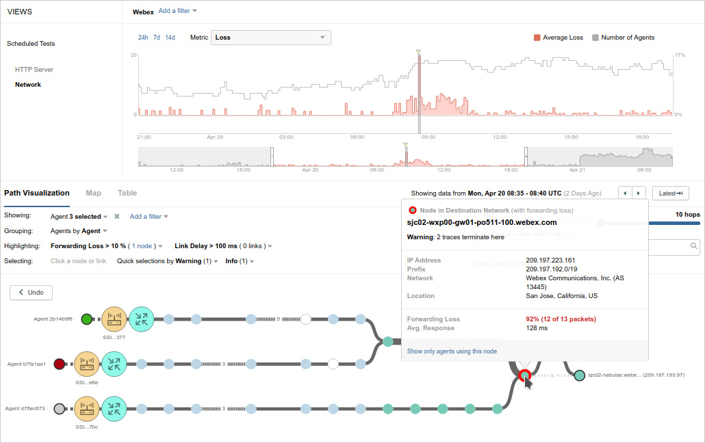
Task: Open the HTTP Server view
Action: [x=34, y=70]
